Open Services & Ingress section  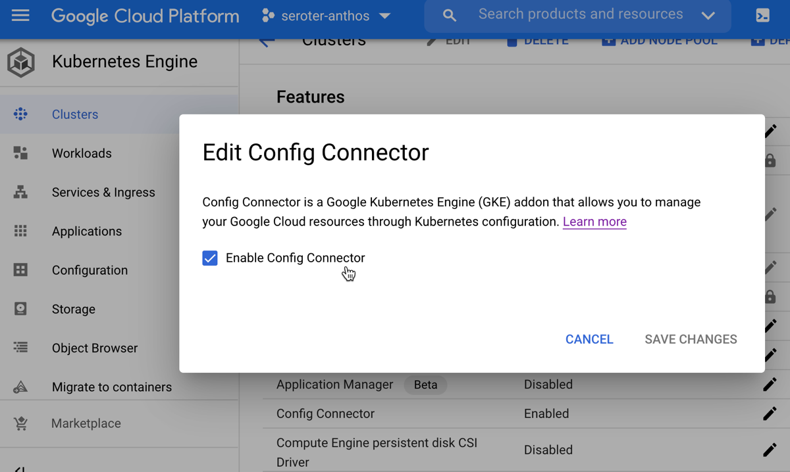[103, 193]
